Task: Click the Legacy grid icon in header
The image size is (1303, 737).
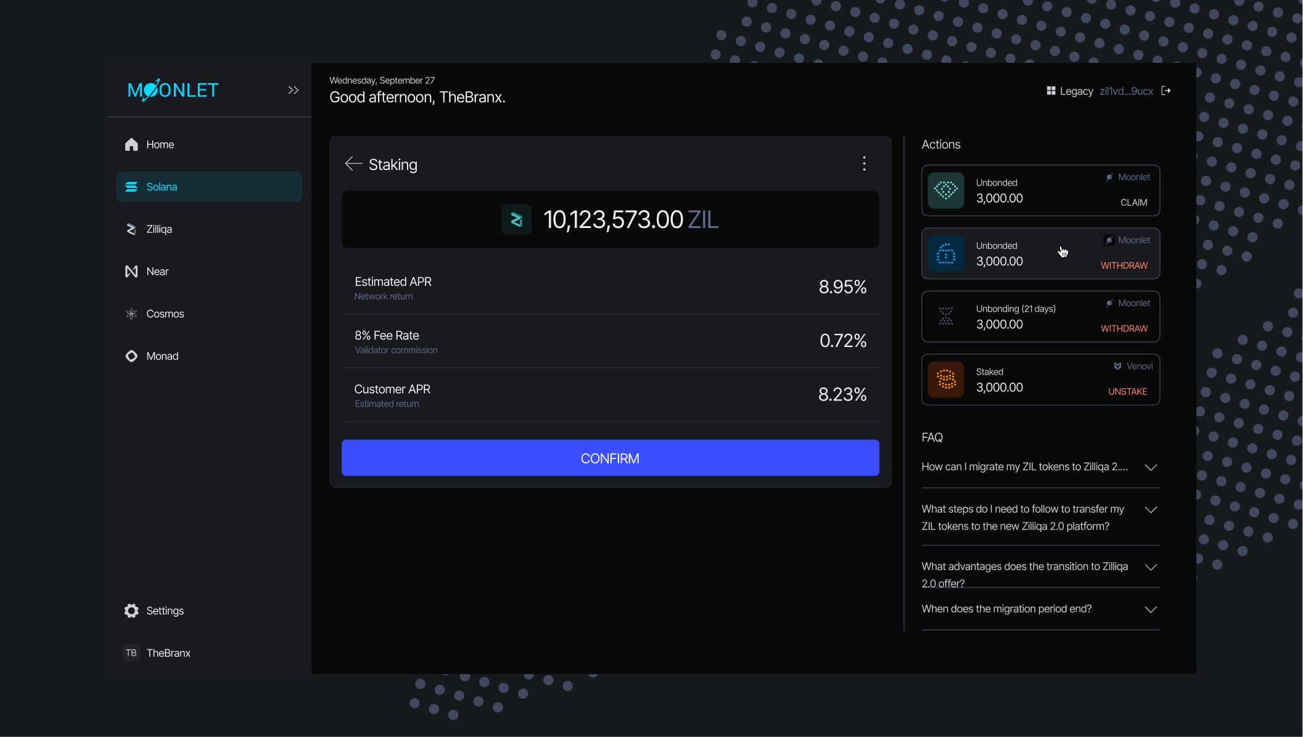Action: pos(1051,91)
